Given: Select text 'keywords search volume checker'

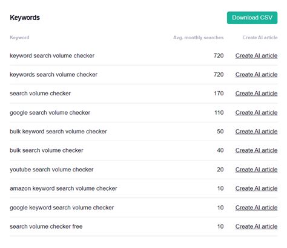Looking at the screenshot, I should pos(53,75).
